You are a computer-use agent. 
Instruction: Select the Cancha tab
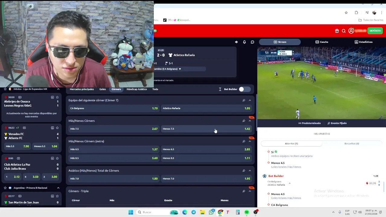tap(322, 42)
